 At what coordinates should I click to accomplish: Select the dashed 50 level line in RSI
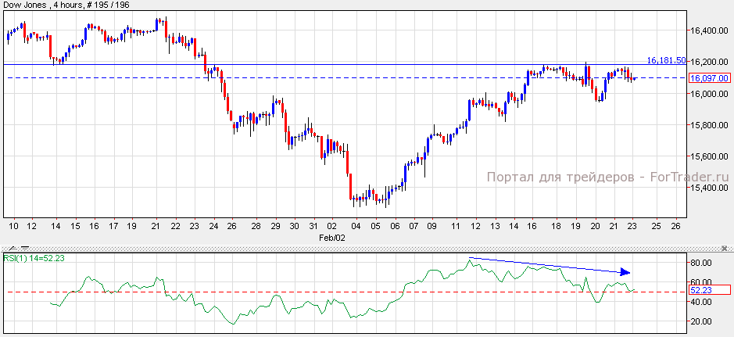click(235, 292)
